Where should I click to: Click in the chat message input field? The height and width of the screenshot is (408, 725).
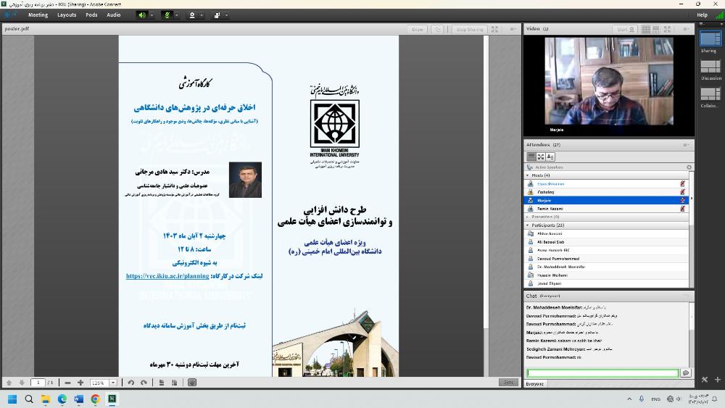click(x=602, y=373)
